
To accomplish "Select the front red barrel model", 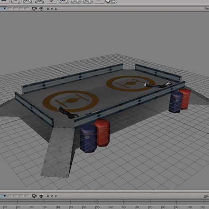I will (x=103, y=133).
